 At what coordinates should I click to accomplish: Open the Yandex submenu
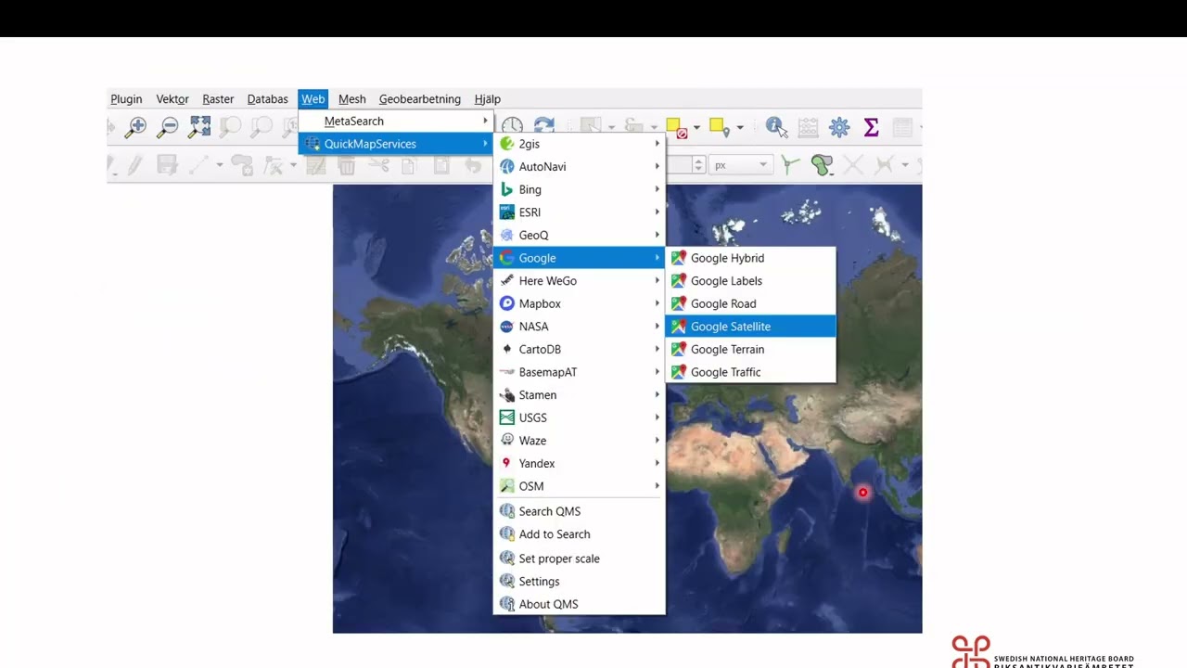tap(579, 463)
